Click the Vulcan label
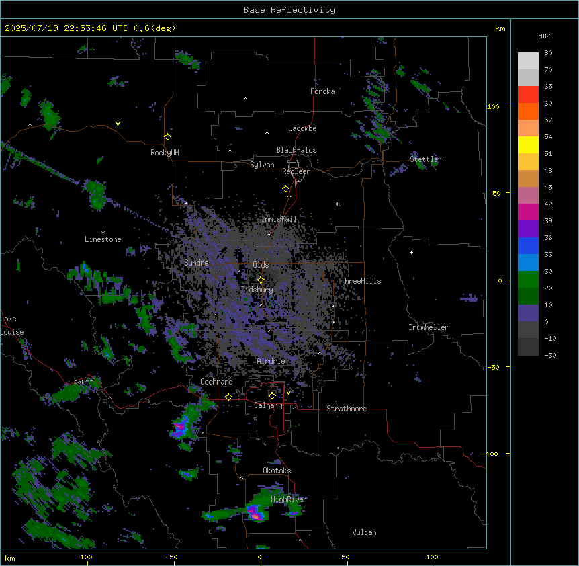 pos(364,532)
